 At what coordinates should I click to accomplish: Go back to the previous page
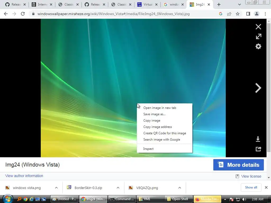[6, 14]
